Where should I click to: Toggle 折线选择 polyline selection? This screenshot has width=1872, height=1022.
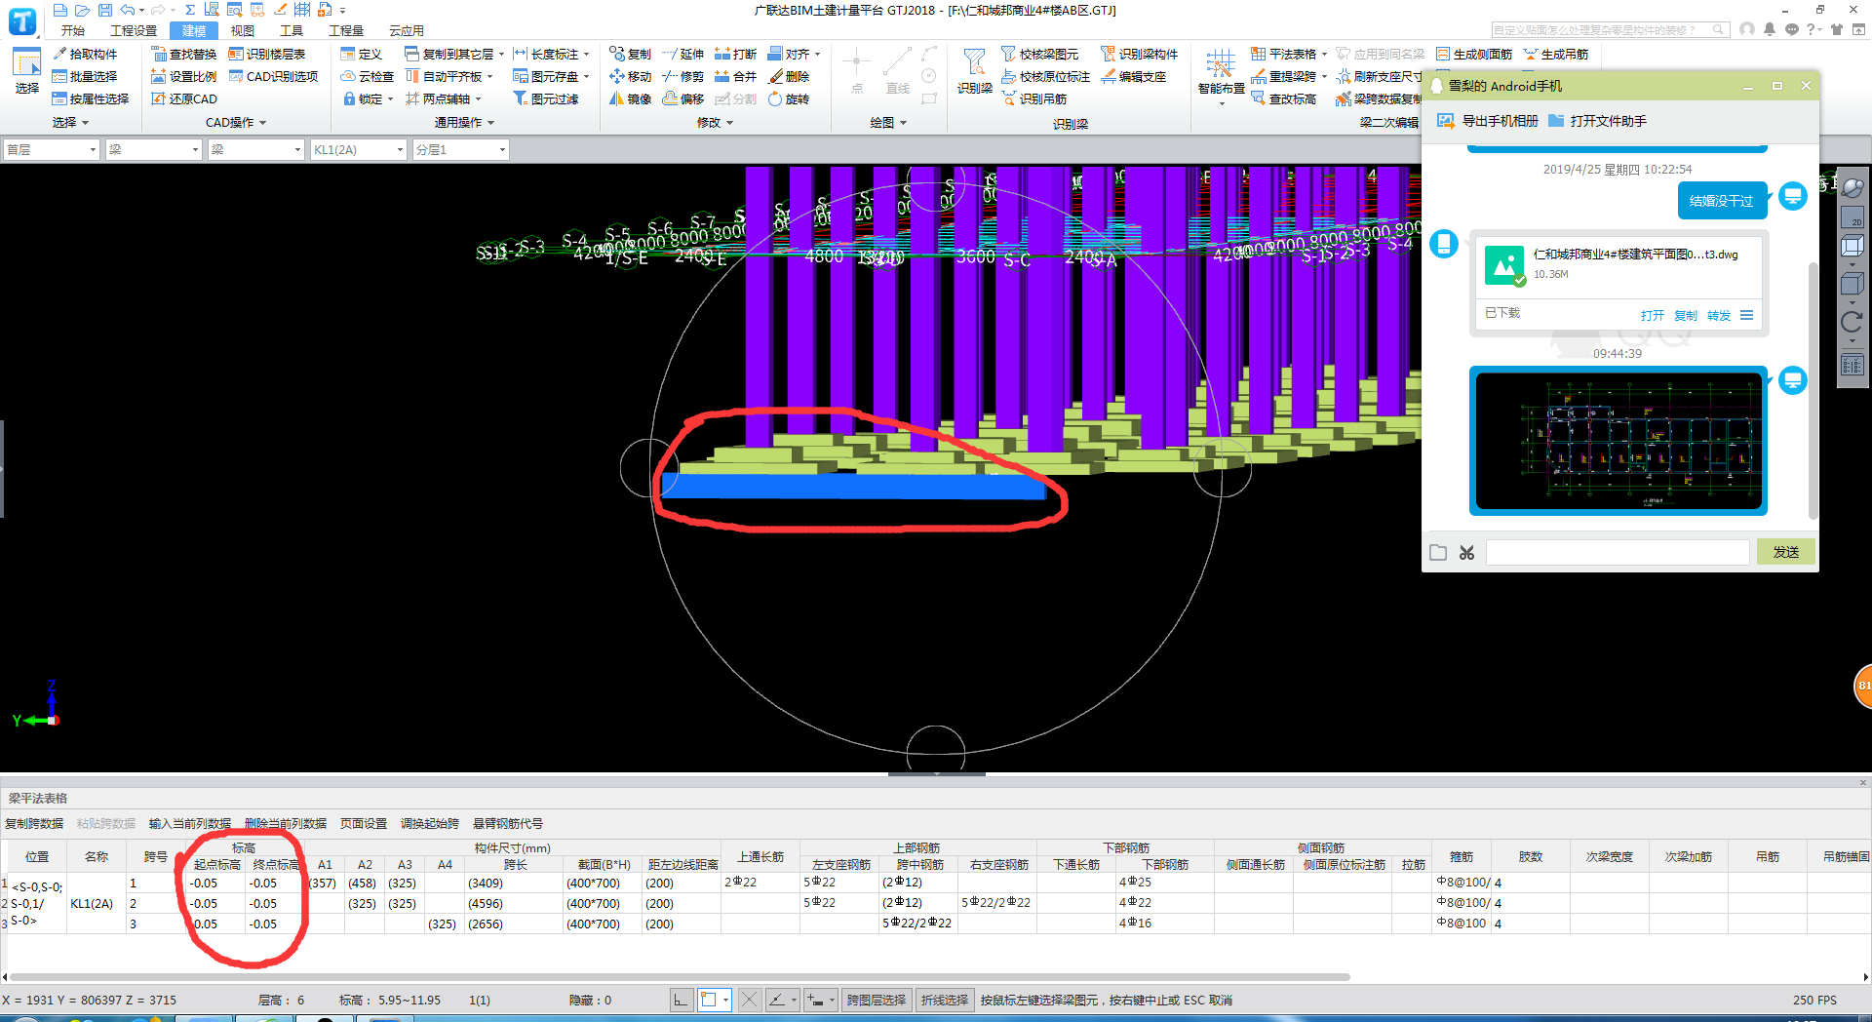pyautogui.click(x=945, y=1000)
